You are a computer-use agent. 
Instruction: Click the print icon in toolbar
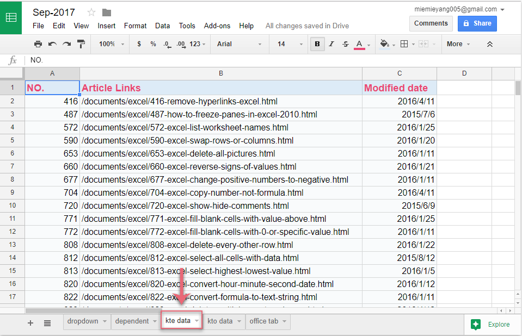pyautogui.click(x=38, y=44)
